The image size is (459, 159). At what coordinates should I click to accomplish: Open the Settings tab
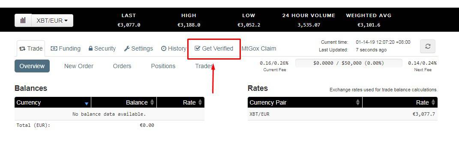pyautogui.click(x=138, y=48)
